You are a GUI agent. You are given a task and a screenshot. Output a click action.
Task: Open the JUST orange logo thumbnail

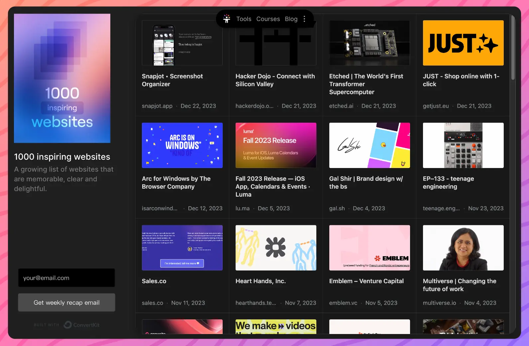tap(463, 43)
